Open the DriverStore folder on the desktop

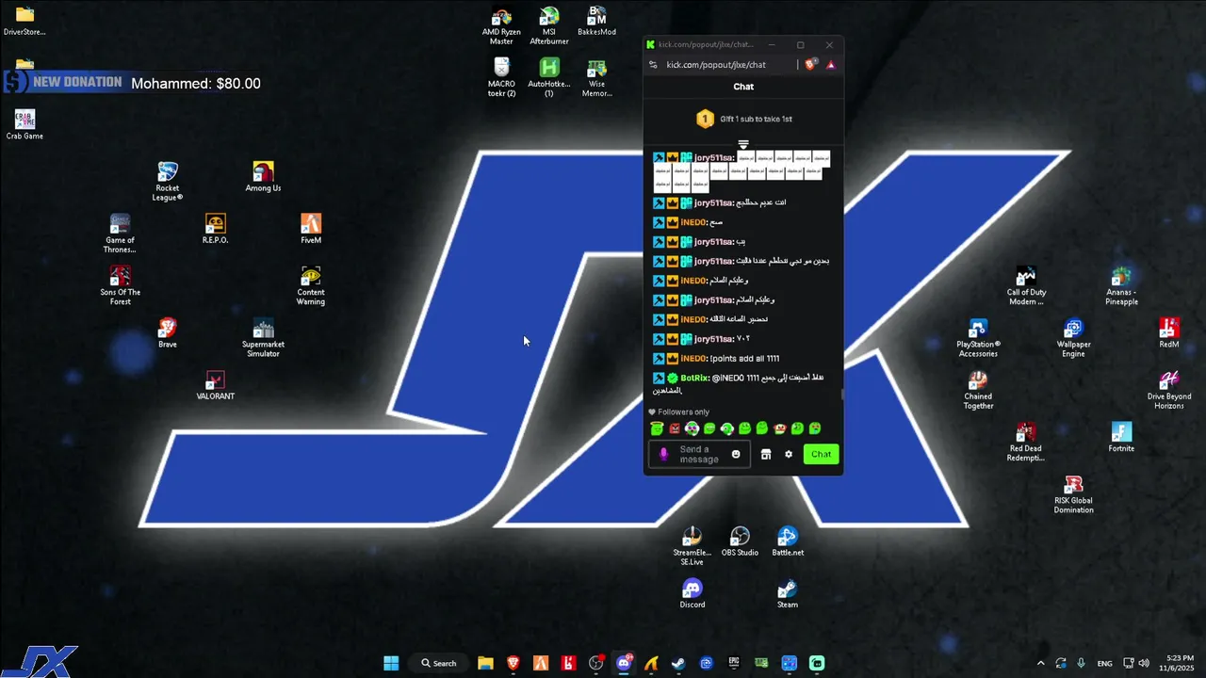24,21
